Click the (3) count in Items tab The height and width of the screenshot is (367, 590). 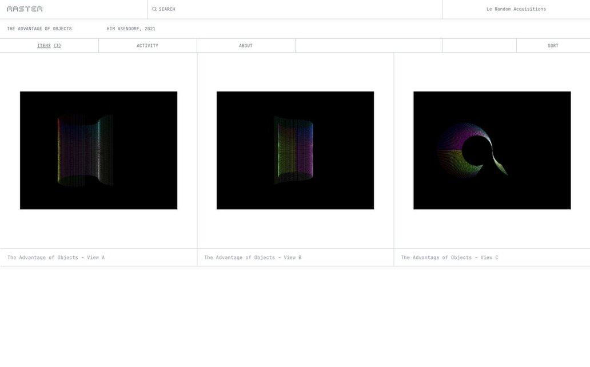(57, 46)
